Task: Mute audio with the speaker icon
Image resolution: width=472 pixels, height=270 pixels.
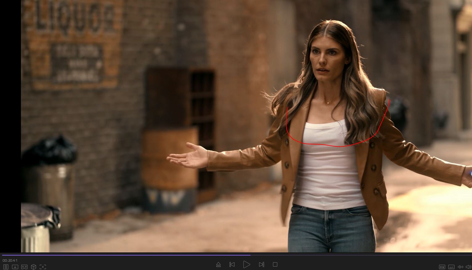Action: (x=468, y=267)
